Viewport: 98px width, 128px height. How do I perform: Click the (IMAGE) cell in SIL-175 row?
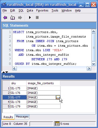pos(43,88)
